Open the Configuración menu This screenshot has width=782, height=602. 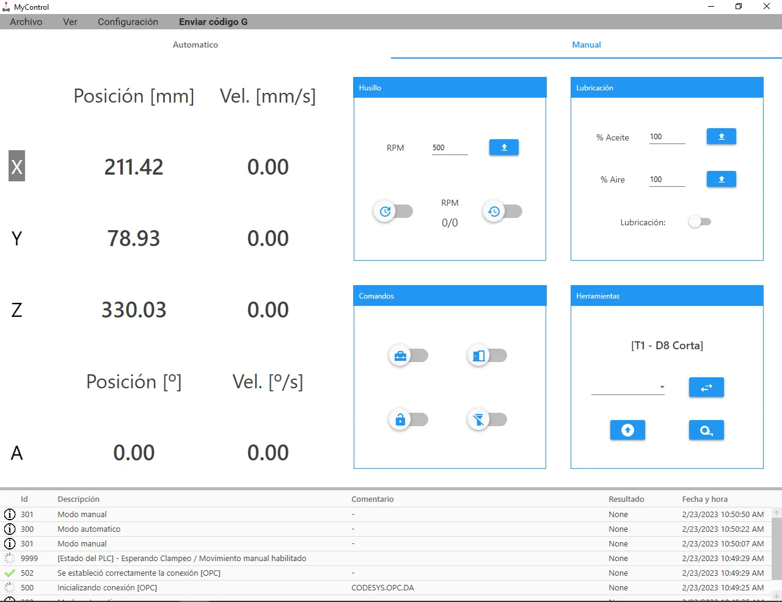point(128,21)
